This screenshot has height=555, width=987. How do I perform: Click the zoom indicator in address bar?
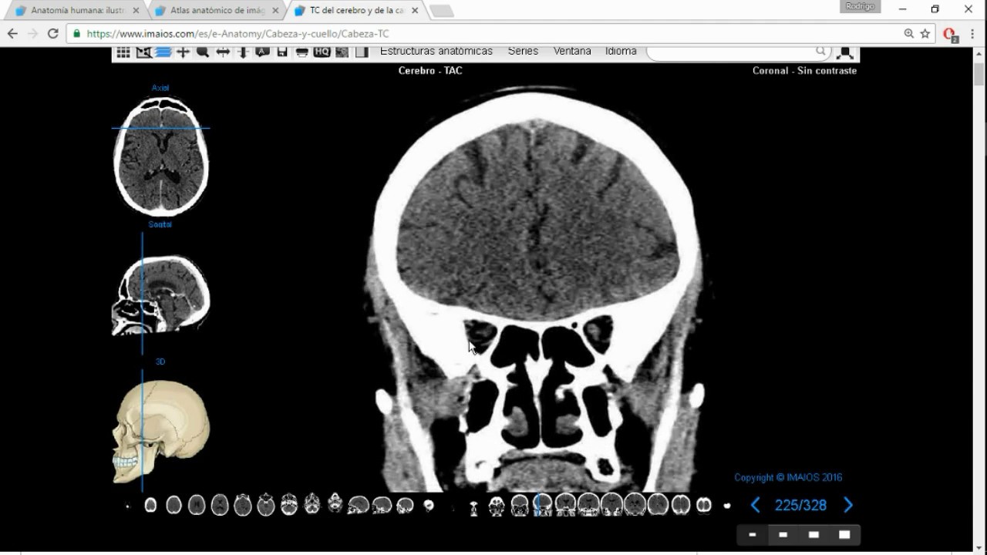click(x=909, y=34)
